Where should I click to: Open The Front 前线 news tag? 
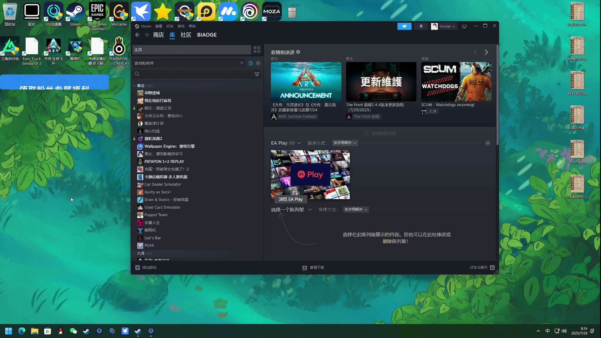click(363, 117)
